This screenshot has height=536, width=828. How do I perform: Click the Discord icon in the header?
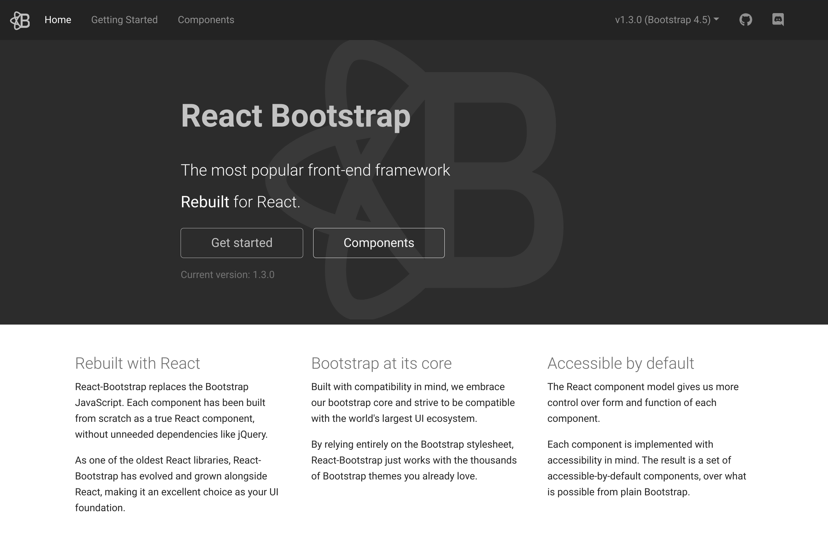[778, 20]
